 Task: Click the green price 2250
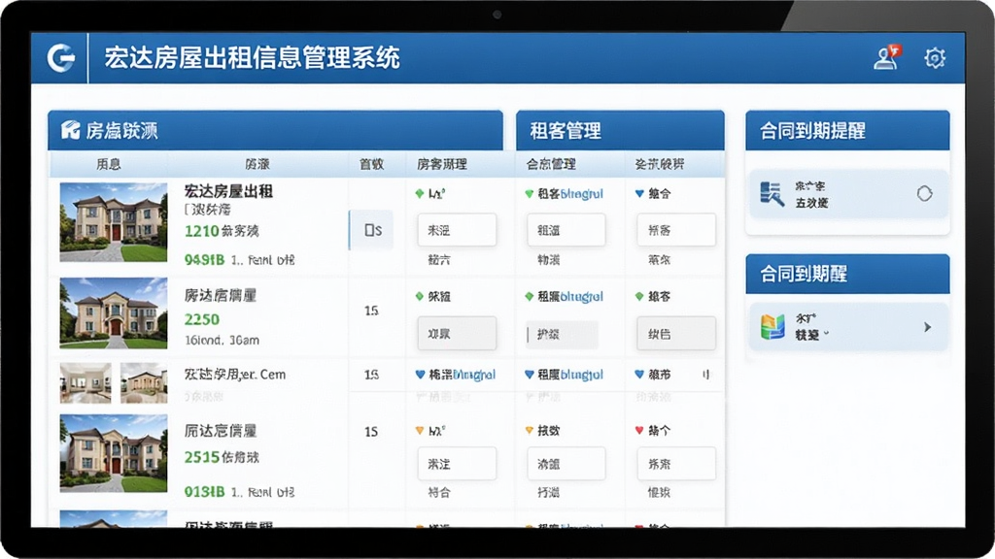202,319
